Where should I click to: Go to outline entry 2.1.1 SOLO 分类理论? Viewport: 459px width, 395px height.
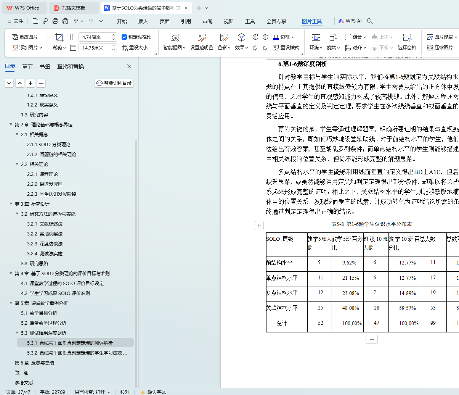tap(49, 145)
